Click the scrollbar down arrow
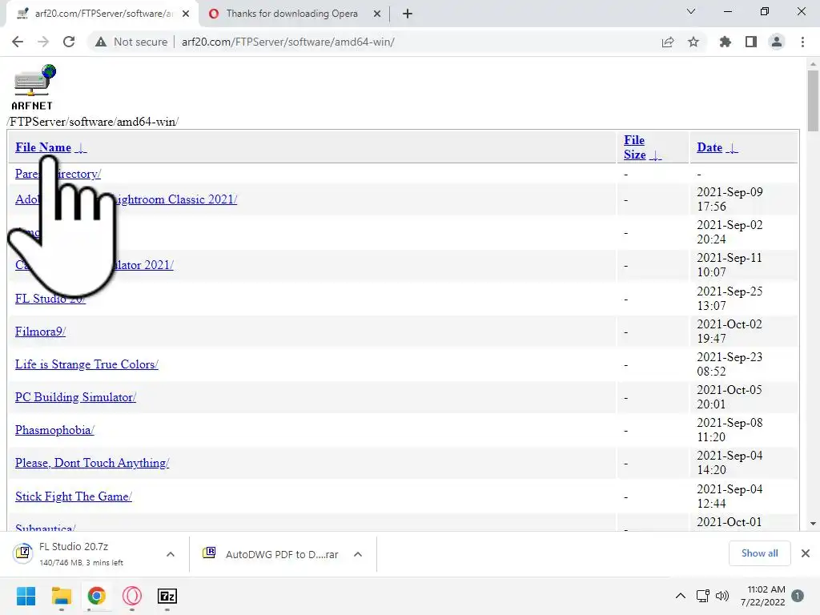This screenshot has height=615, width=820. (x=813, y=524)
